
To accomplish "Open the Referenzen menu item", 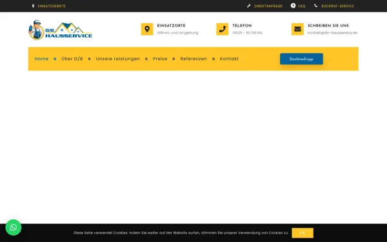I will click(x=193, y=59).
